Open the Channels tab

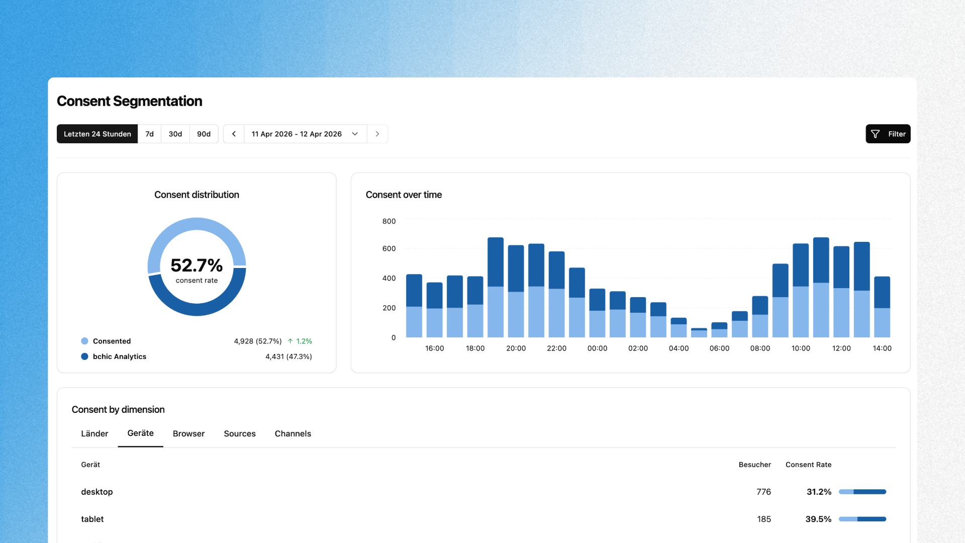pyautogui.click(x=293, y=433)
